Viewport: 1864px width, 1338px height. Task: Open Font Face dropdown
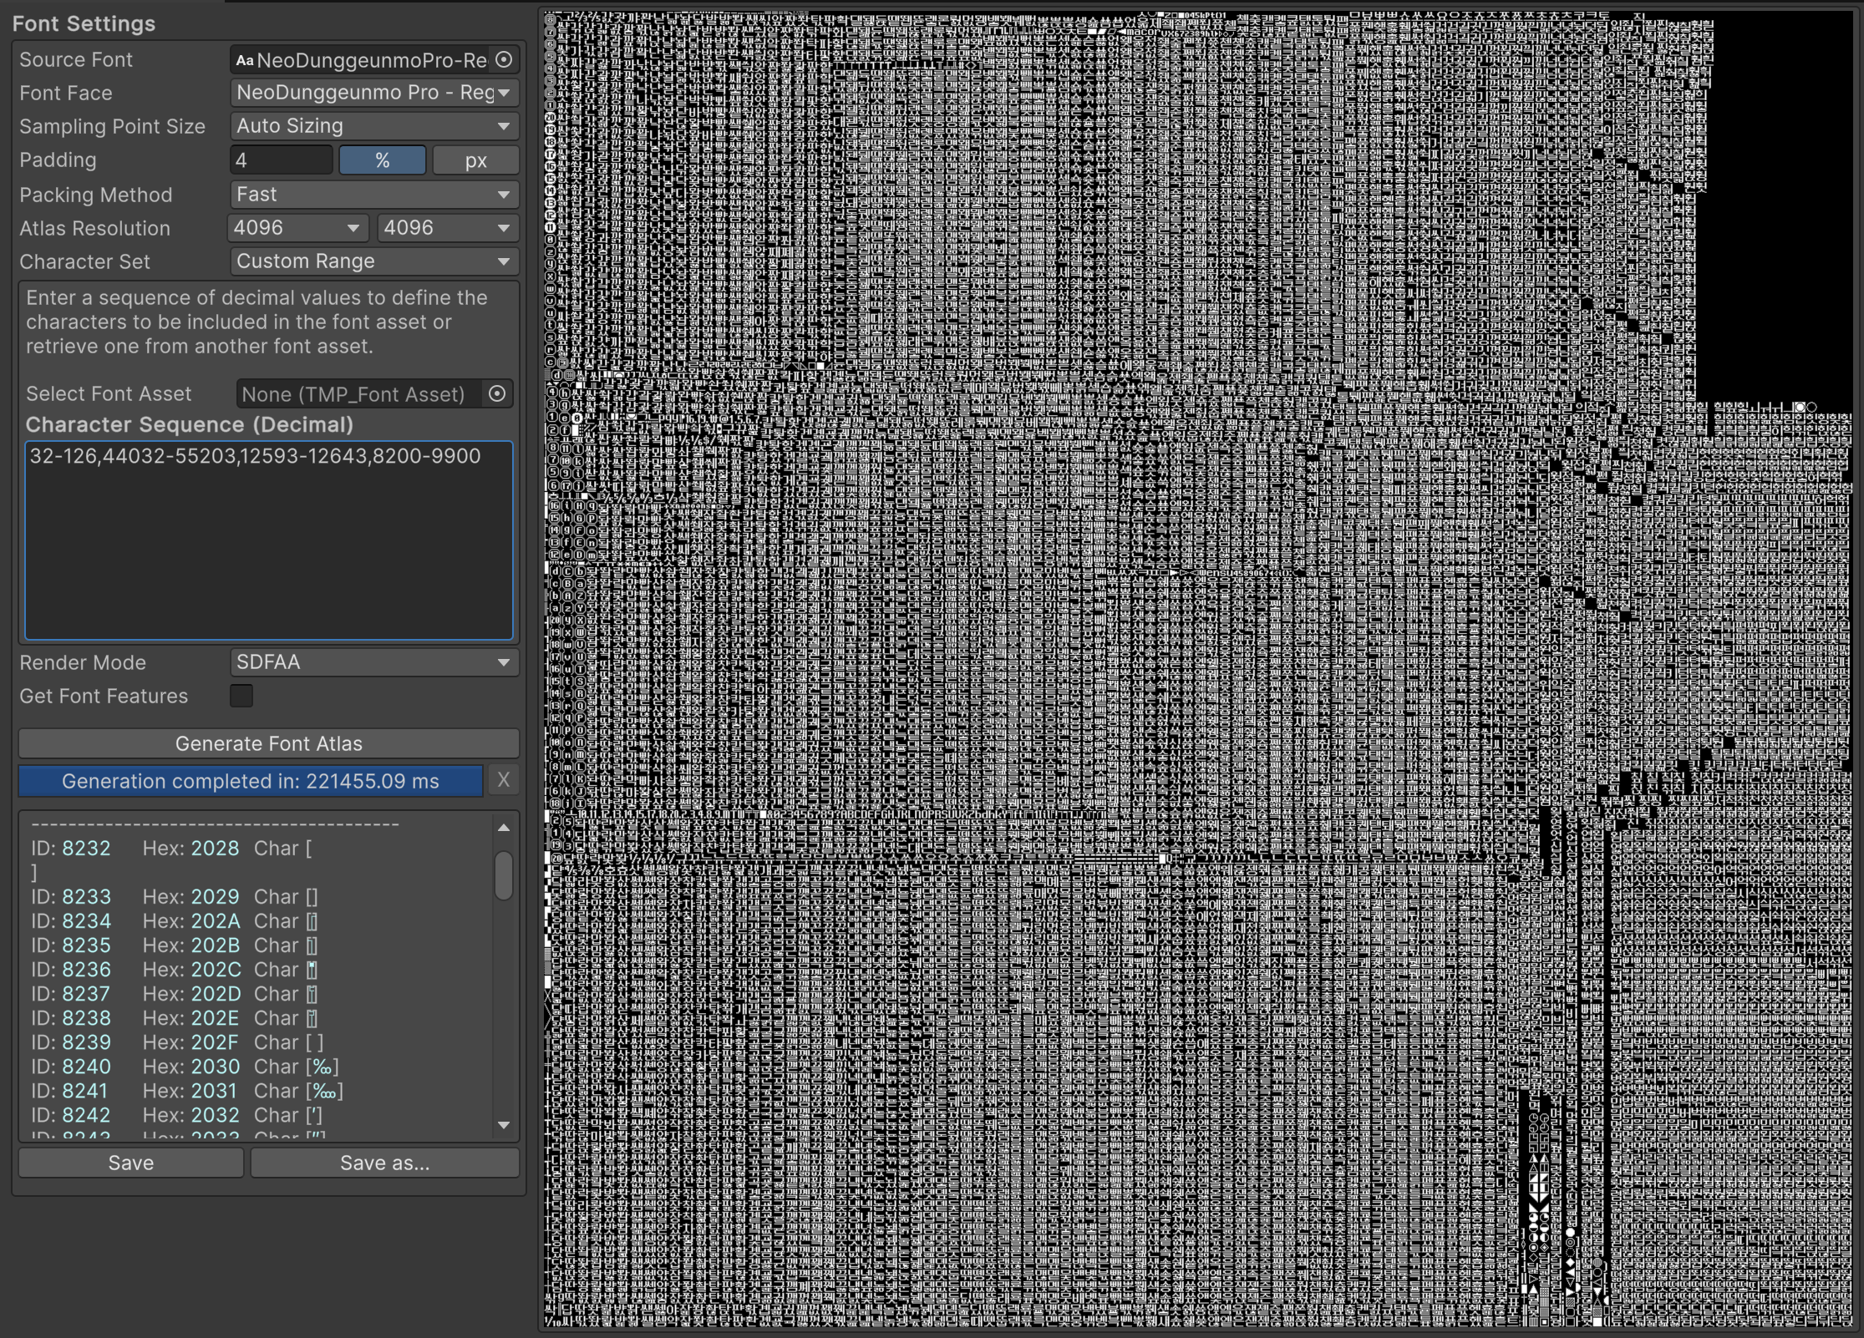(x=373, y=93)
